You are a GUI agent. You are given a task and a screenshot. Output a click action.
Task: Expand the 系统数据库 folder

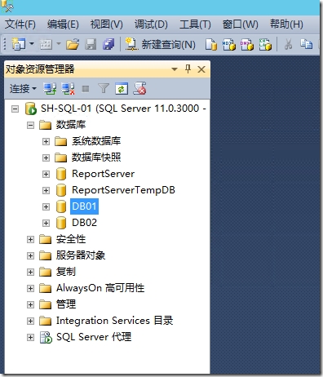46,142
